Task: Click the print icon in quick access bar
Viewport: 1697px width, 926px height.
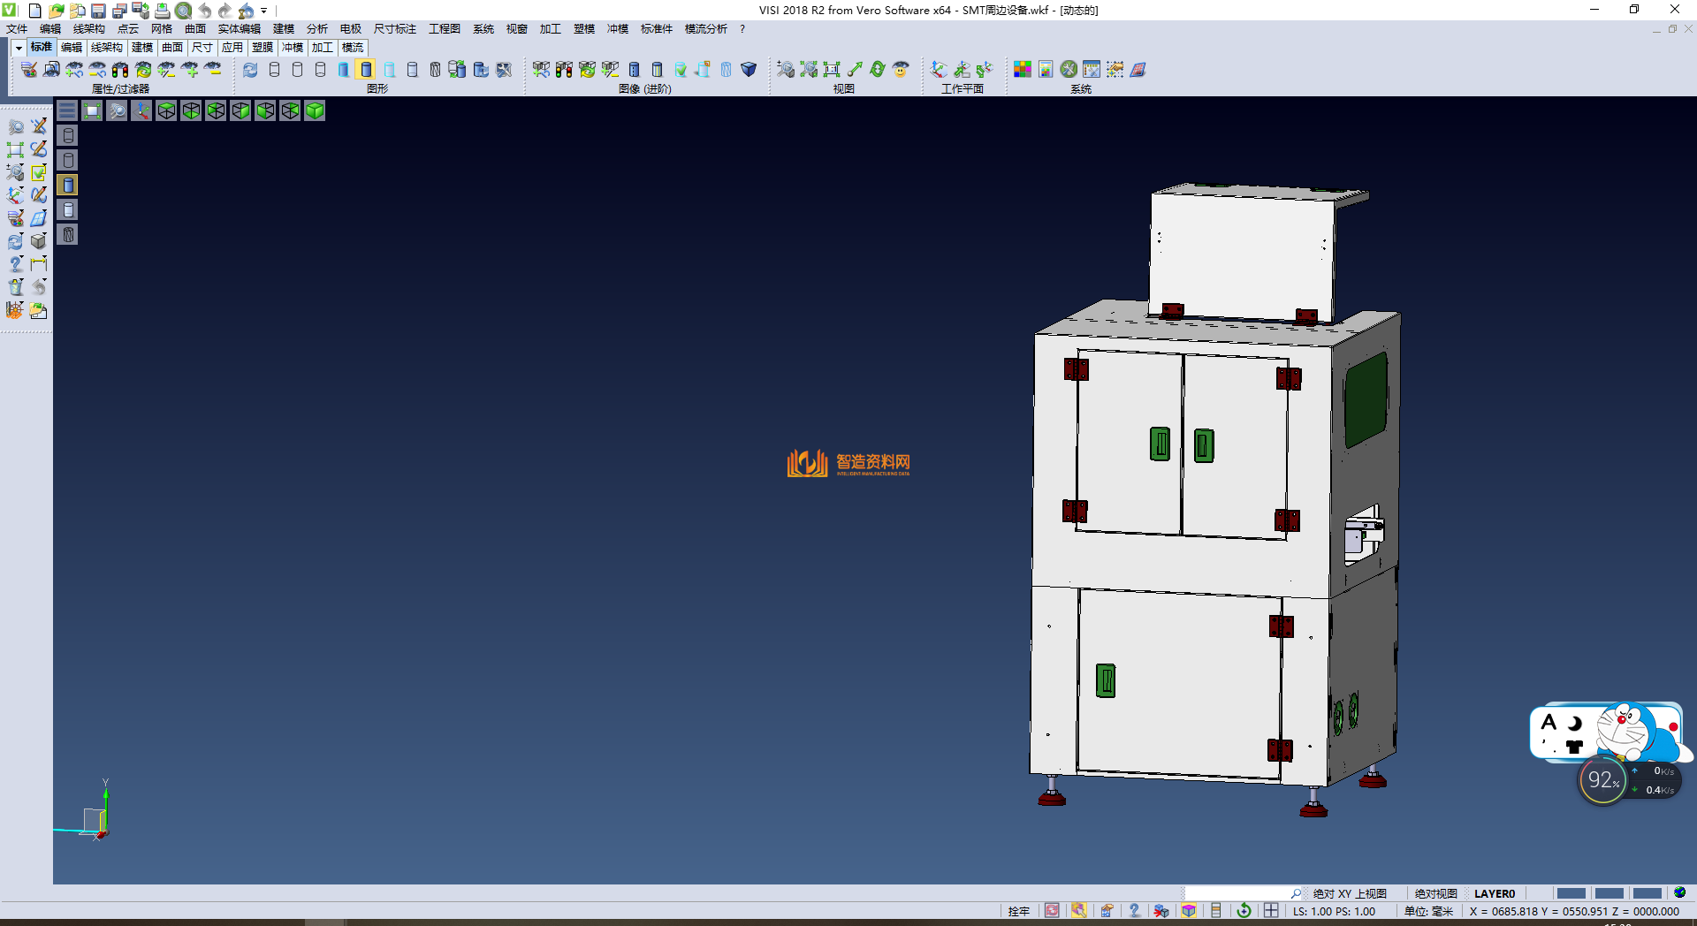Action: click(x=163, y=11)
